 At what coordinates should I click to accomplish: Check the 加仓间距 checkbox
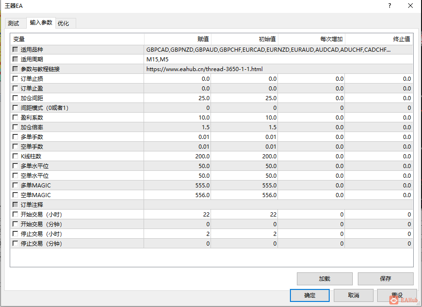click(15, 98)
